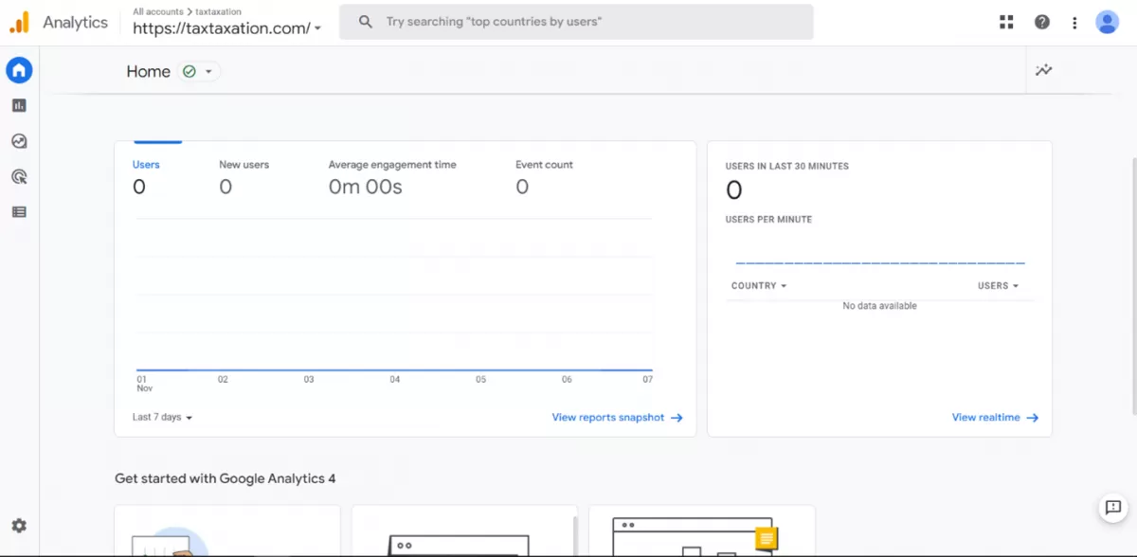
Task: Click the 0m 00s engagement value
Action: tap(366, 188)
